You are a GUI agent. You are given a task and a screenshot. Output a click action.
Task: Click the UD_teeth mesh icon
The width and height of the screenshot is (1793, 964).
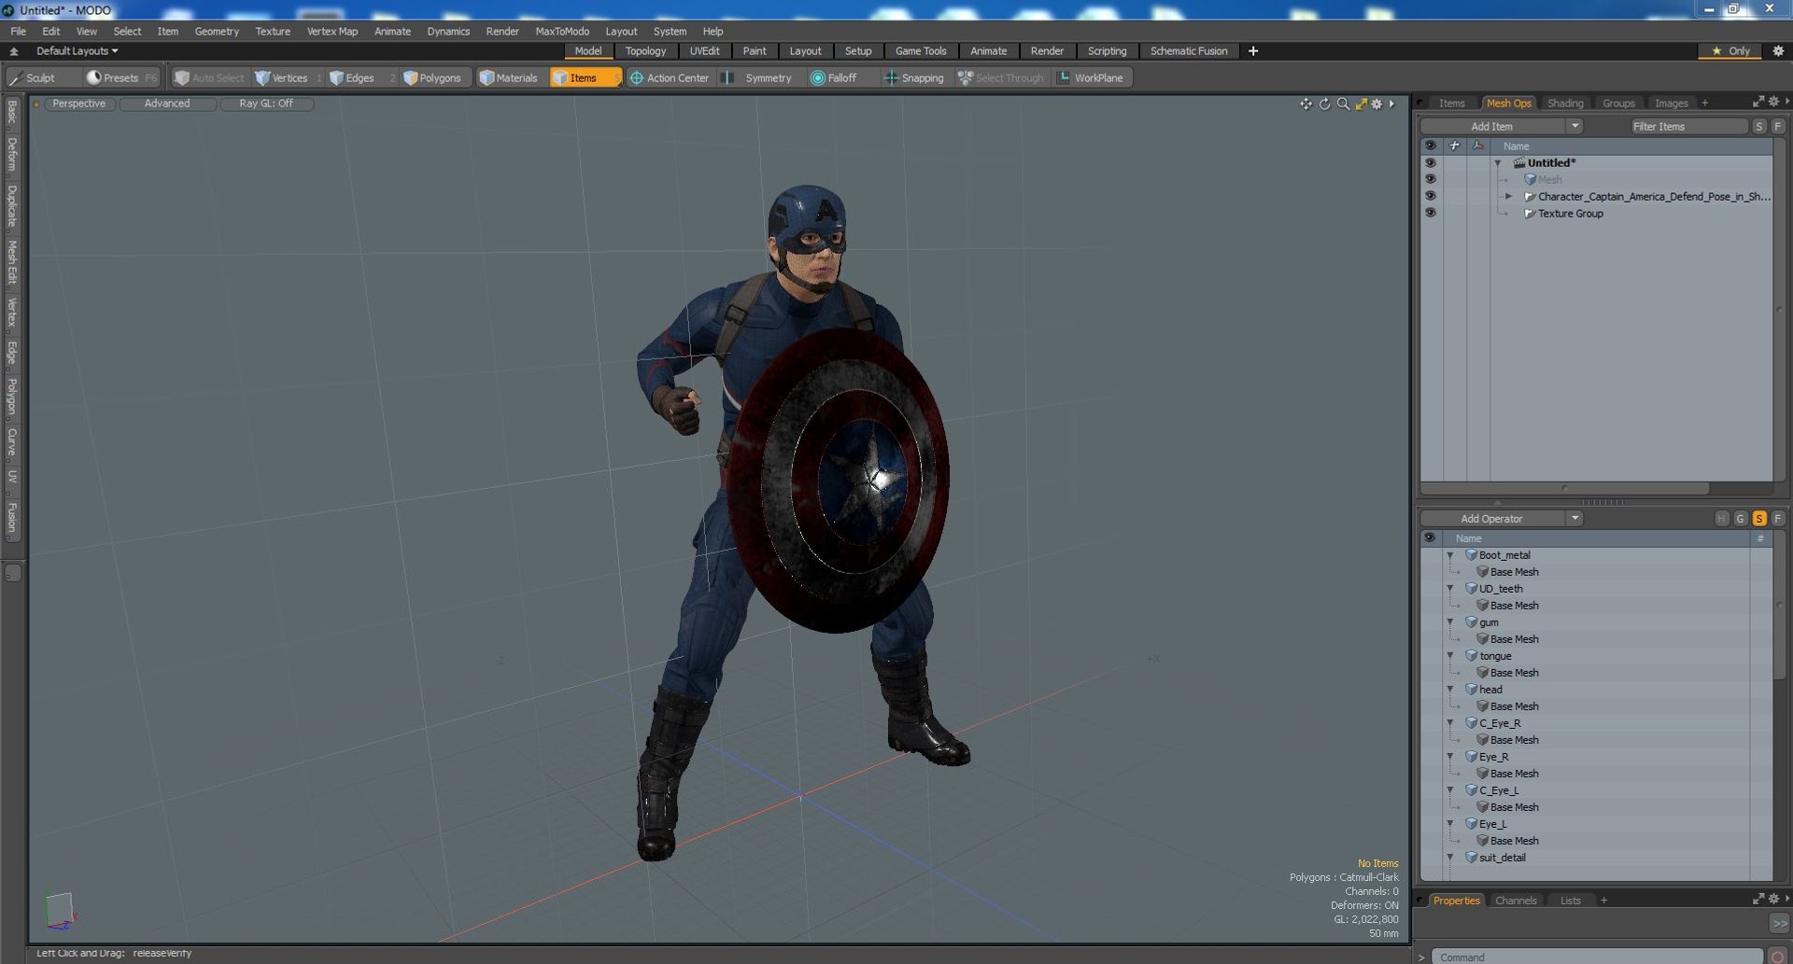[1471, 589]
